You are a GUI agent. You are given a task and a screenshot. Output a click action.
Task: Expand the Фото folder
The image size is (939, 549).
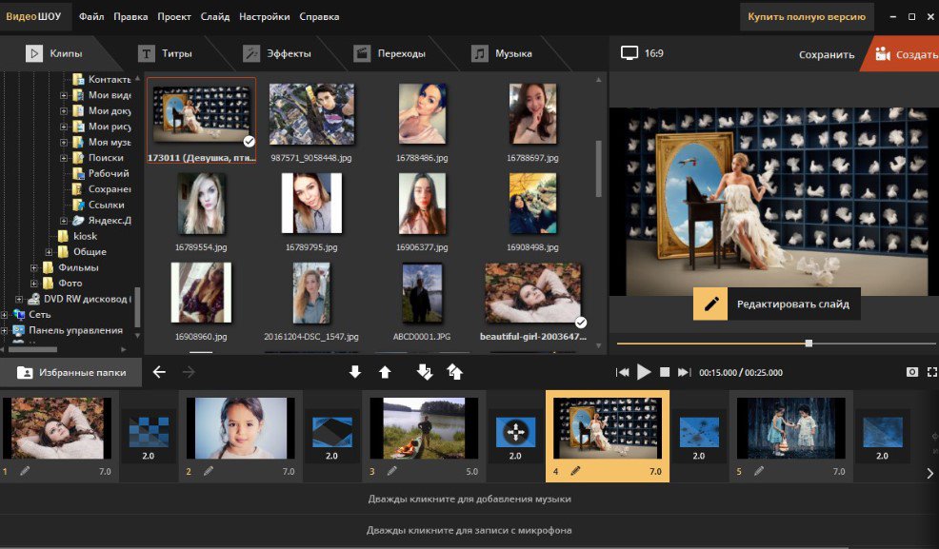[x=34, y=284]
